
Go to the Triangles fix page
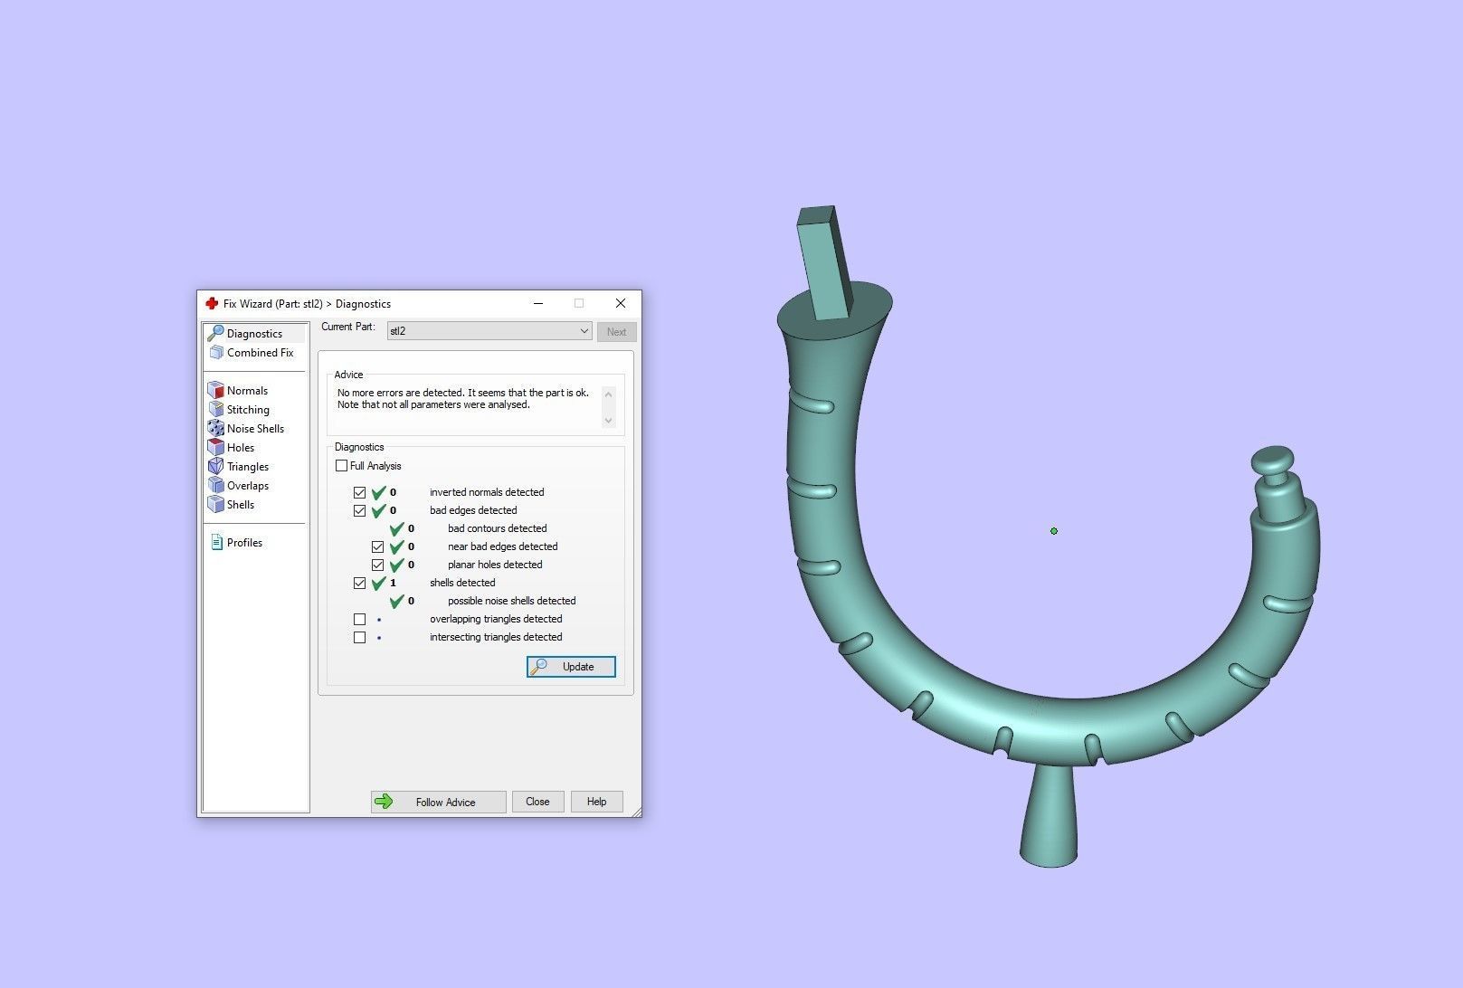click(x=248, y=467)
